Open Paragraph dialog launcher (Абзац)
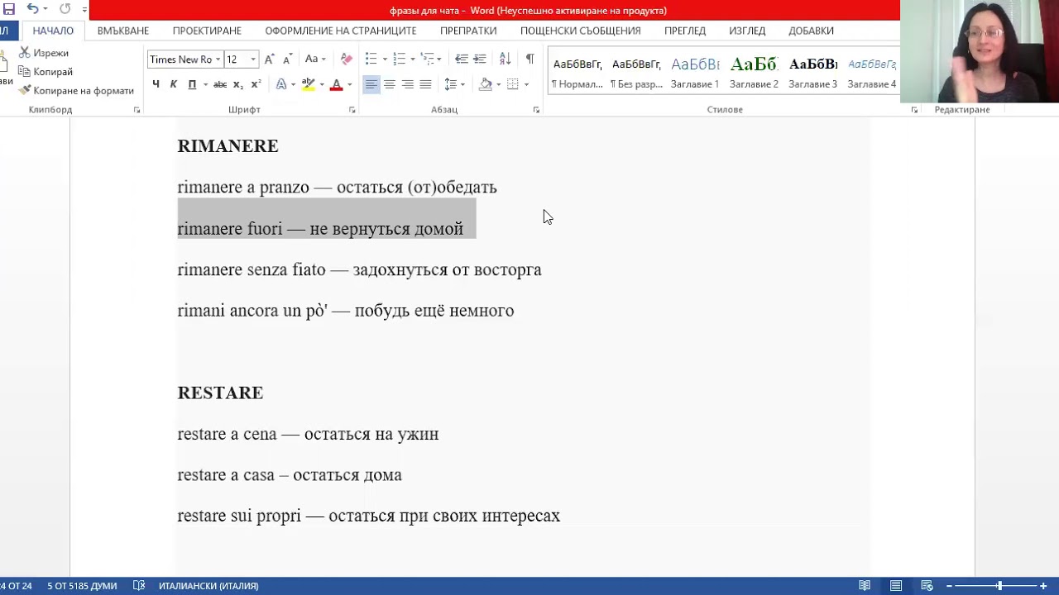This screenshot has height=595, width=1059. (x=536, y=110)
